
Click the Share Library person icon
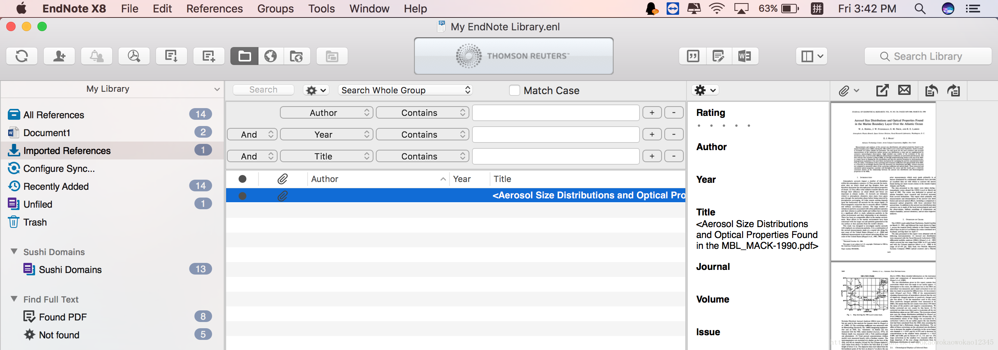coord(59,56)
